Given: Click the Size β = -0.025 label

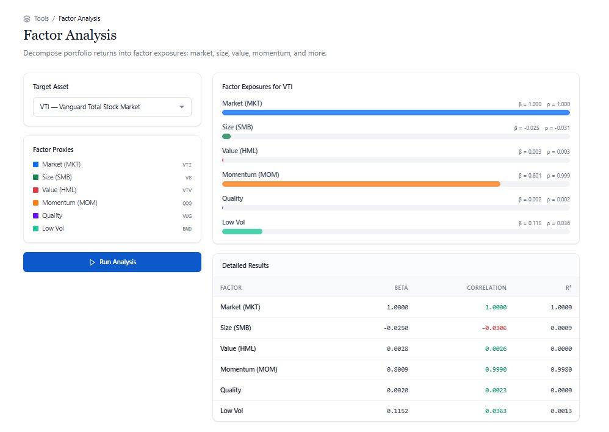Looking at the screenshot, I should click(x=527, y=128).
